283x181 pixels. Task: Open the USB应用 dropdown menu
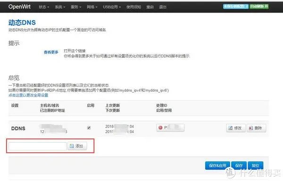tap(112, 7)
